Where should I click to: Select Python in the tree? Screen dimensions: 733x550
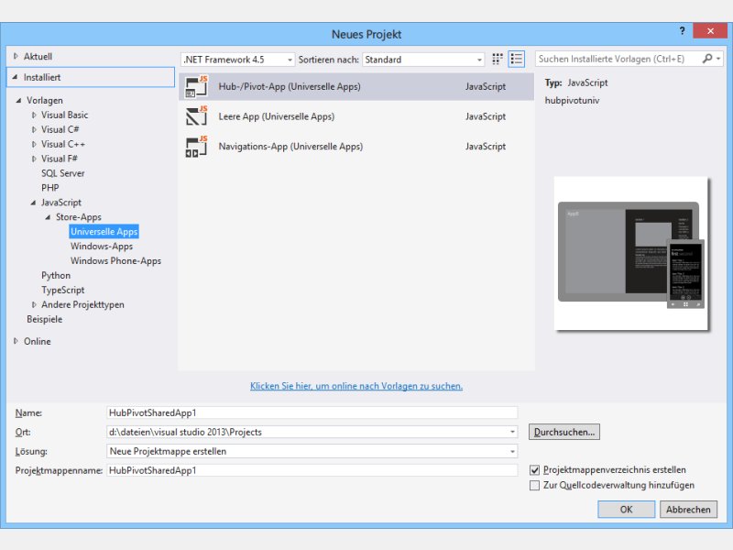coord(56,276)
